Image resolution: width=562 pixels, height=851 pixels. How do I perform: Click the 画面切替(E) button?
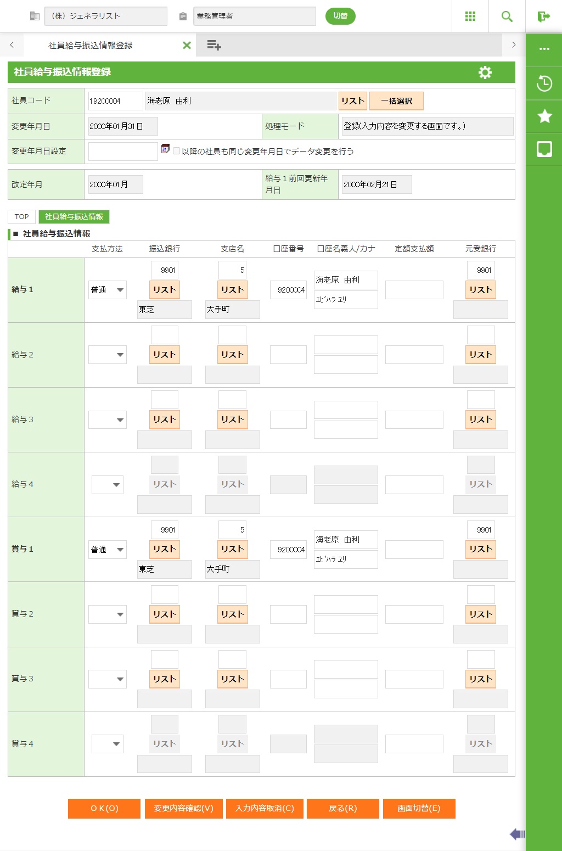419,808
